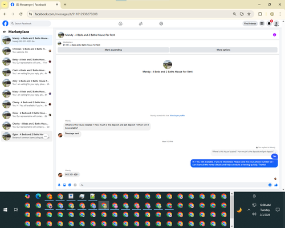Open the Copilot icon on the taskbar
The height and width of the screenshot is (228, 285).
click(27, 196)
